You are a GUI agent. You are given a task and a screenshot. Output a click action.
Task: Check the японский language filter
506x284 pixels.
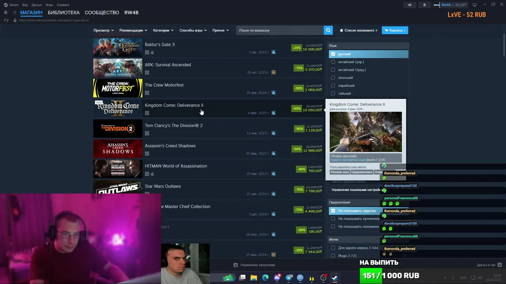click(333, 78)
